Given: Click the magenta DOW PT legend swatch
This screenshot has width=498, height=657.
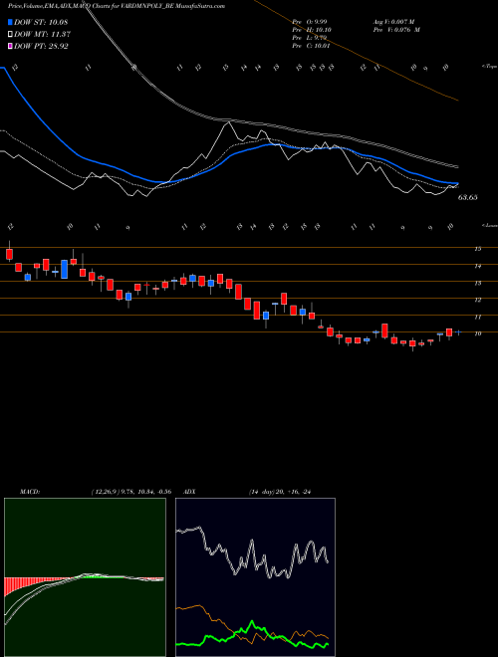Looking at the screenshot, I should click(x=11, y=46).
